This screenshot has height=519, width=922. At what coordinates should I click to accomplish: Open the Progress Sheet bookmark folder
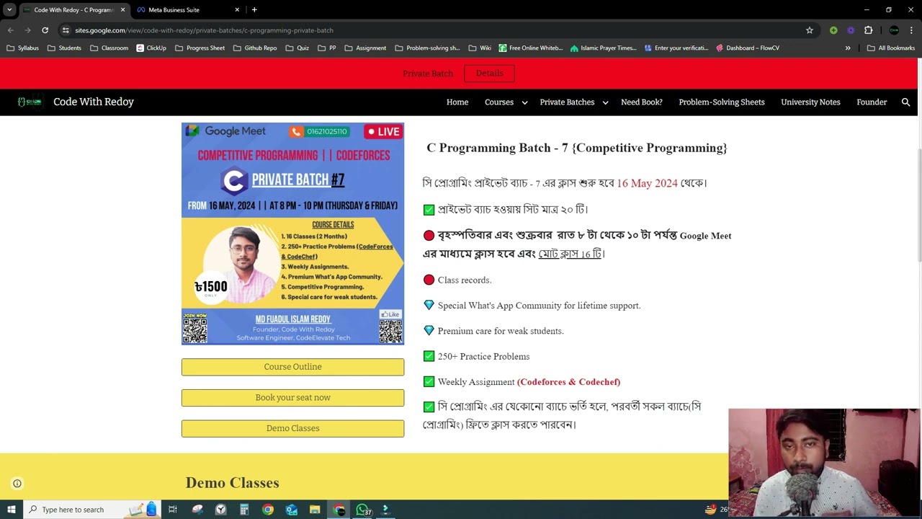click(x=200, y=48)
